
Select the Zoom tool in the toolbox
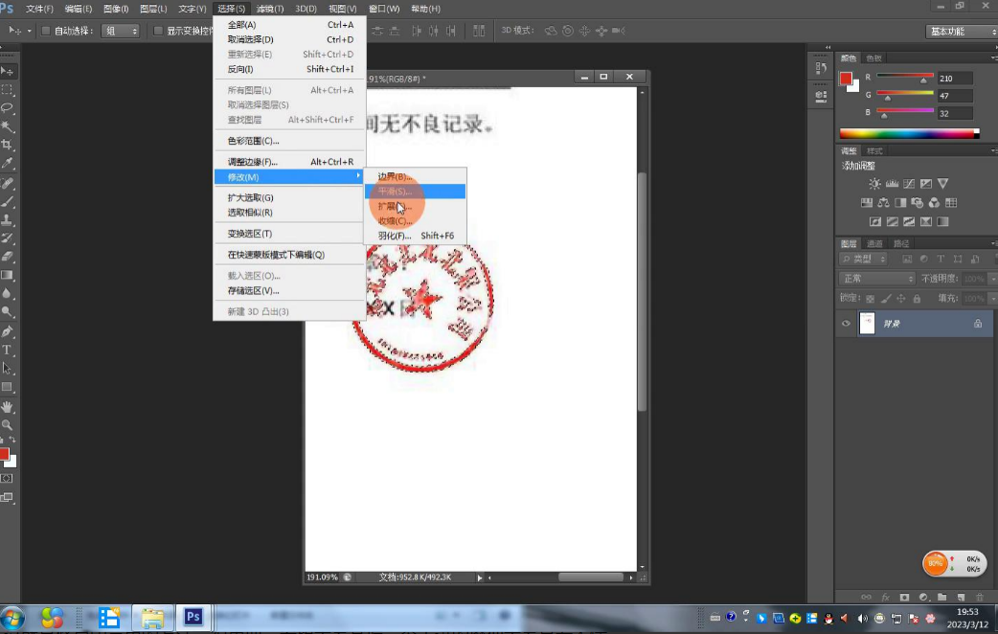pyautogui.click(x=8, y=424)
